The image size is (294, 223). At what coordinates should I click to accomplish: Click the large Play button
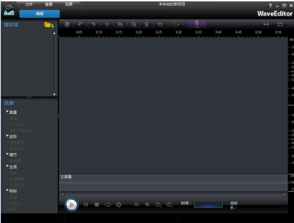tap(71, 205)
